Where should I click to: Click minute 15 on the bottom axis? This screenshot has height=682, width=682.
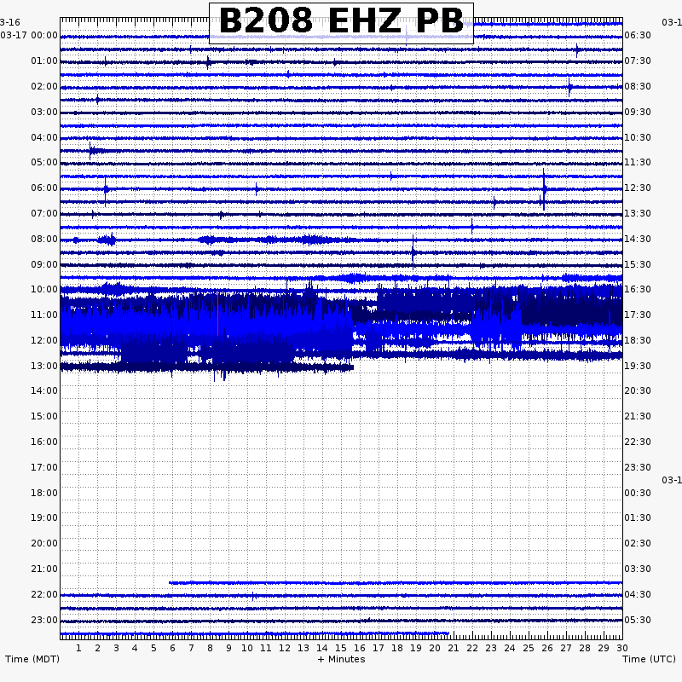coord(341,648)
